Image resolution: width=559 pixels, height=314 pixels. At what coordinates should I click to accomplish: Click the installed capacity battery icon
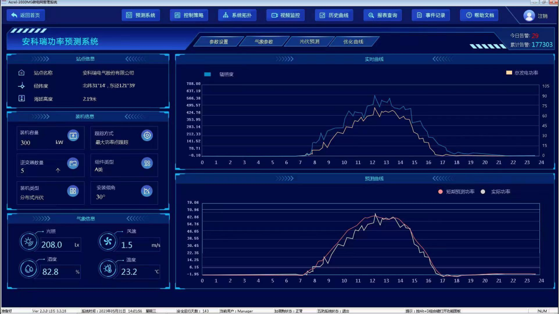click(x=73, y=136)
